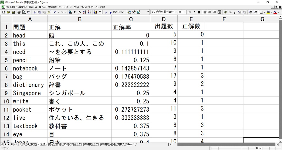Open the borders dropdown arrow

coord(264,12)
